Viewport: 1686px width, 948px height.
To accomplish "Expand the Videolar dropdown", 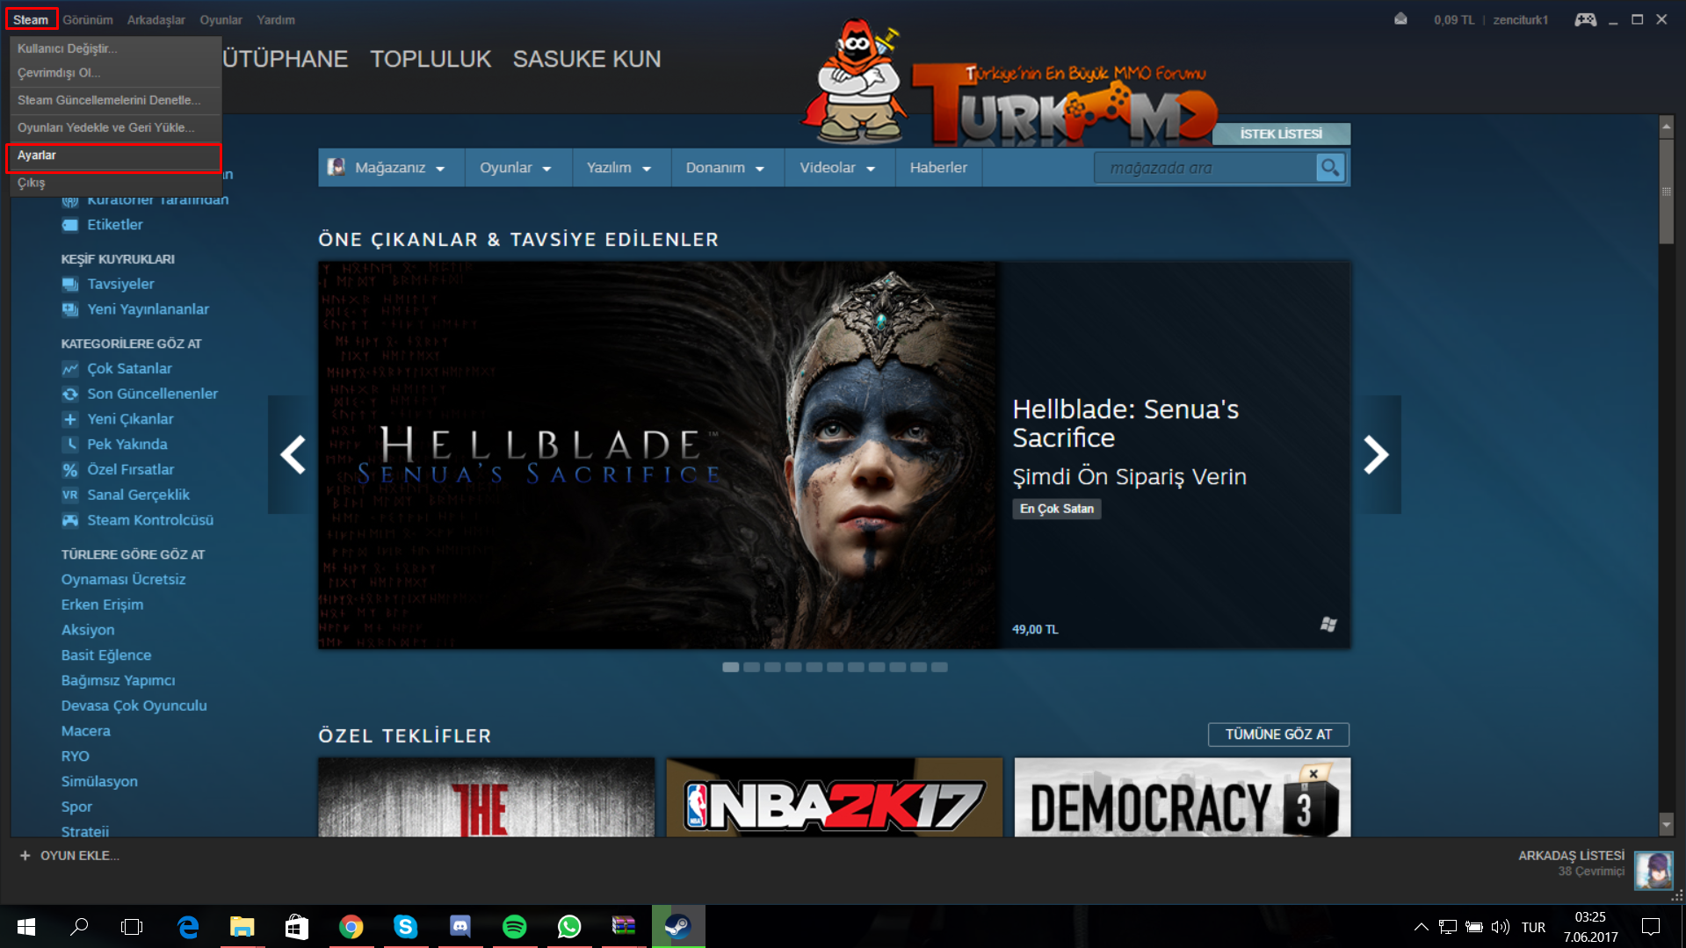I will [x=838, y=168].
